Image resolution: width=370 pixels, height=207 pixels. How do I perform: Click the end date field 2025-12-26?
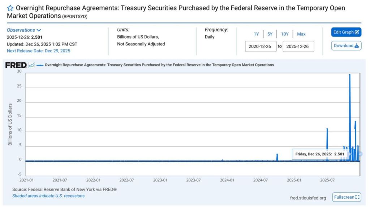coord(298,47)
